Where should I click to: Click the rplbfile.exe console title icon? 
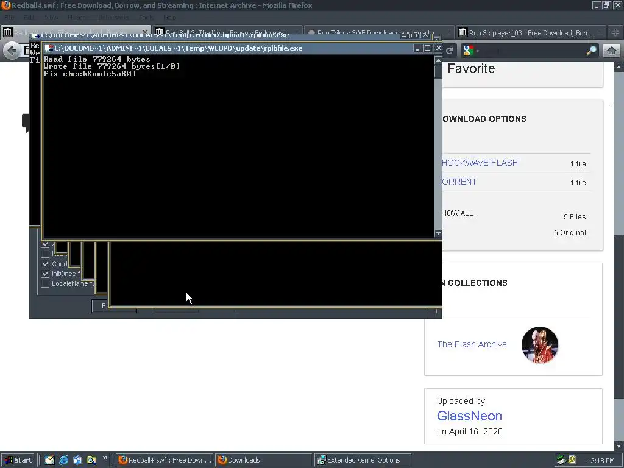pos(49,48)
